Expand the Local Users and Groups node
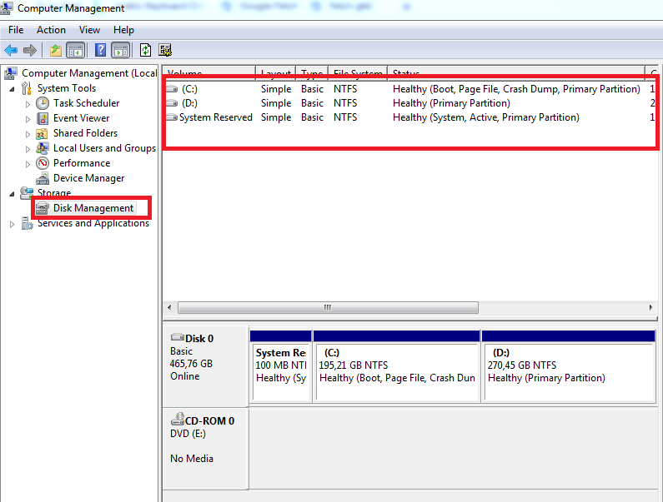This screenshot has width=663, height=502. (x=28, y=149)
